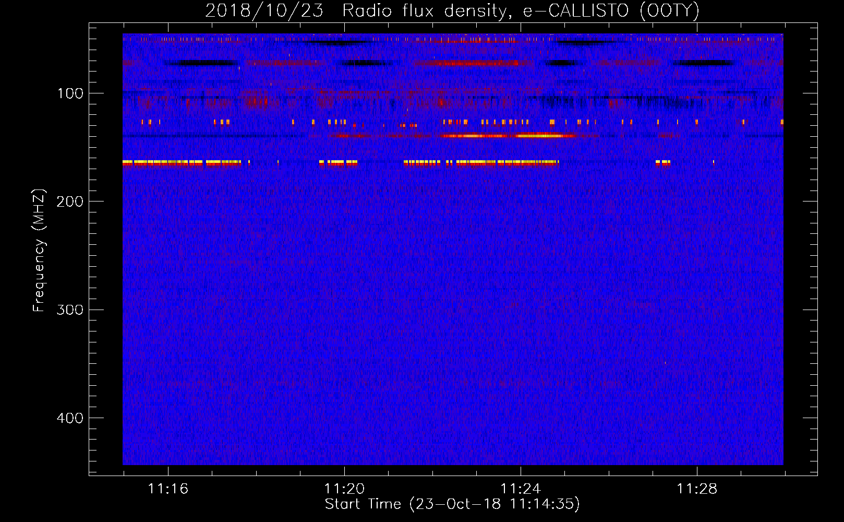Click the 11:20 time tick label

coord(344,489)
